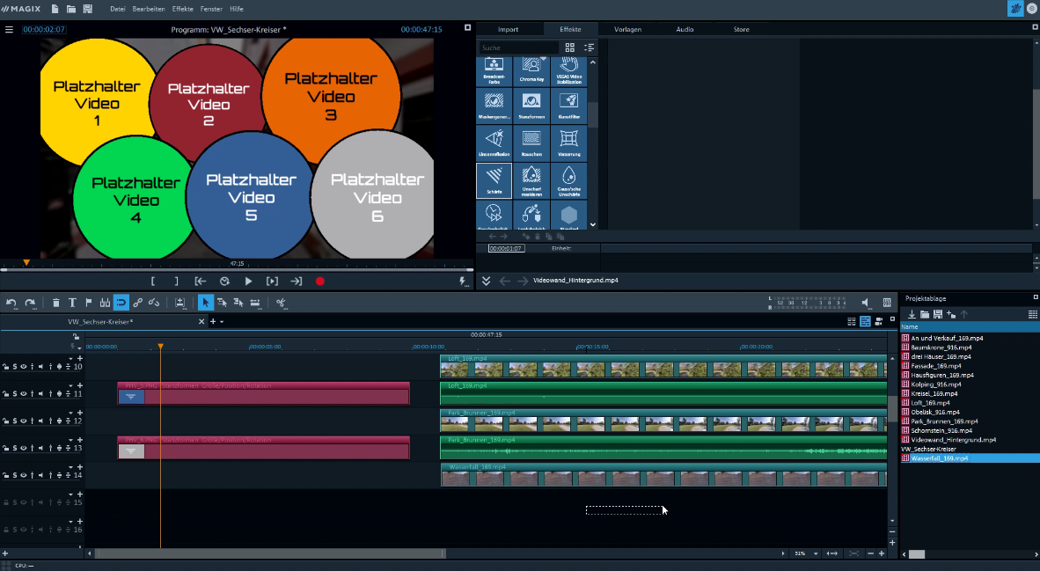
Task: Toggle the snap magnet off
Action: pyautogui.click(x=121, y=303)
